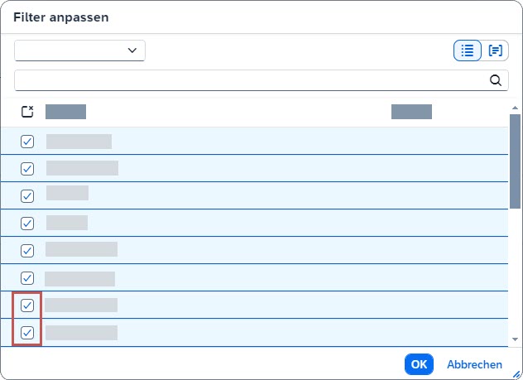Image resolution: width=523 pixels, height=380 pixels.
Task: Uncheck the second row checkbox
Action: tap(27, 169)
